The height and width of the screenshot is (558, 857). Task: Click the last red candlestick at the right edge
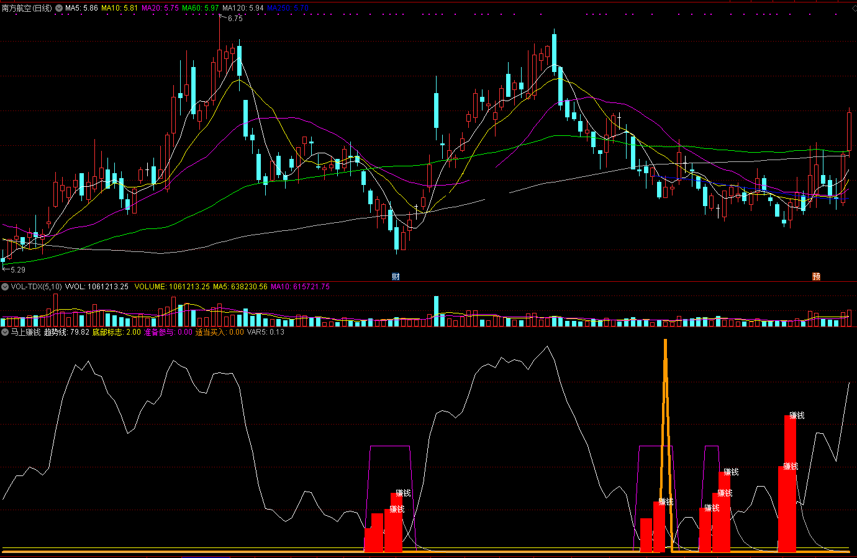[849, 130]
